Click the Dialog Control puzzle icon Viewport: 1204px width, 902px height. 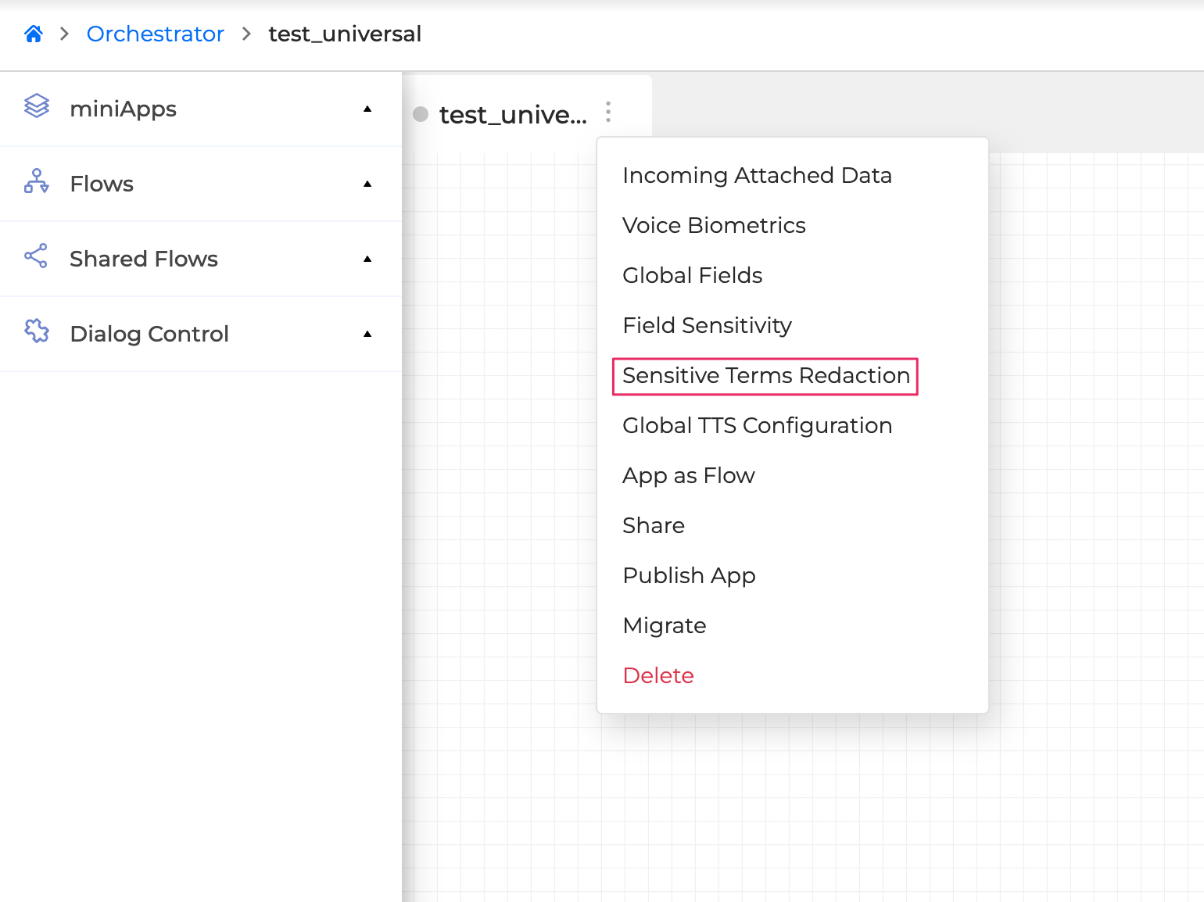(36, 334)
